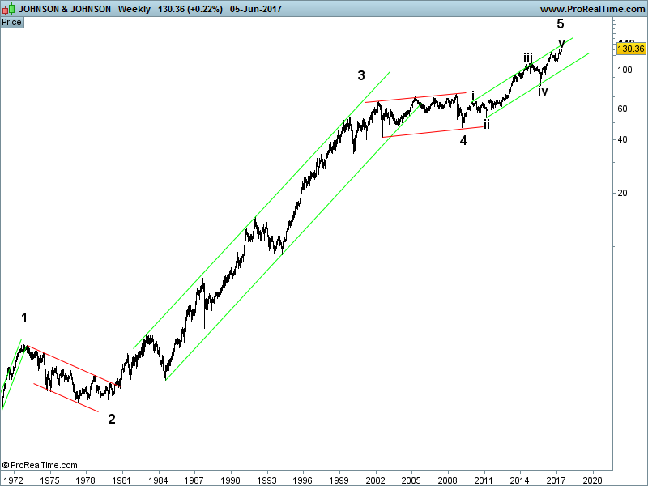Click the Price label button
Image resolution: width=648 pixels, height=486 pixels.
(12, 23)
